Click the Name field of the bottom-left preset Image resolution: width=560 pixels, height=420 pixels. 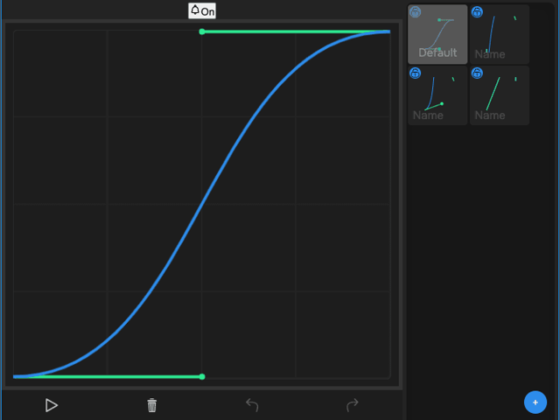click(428, 115)
